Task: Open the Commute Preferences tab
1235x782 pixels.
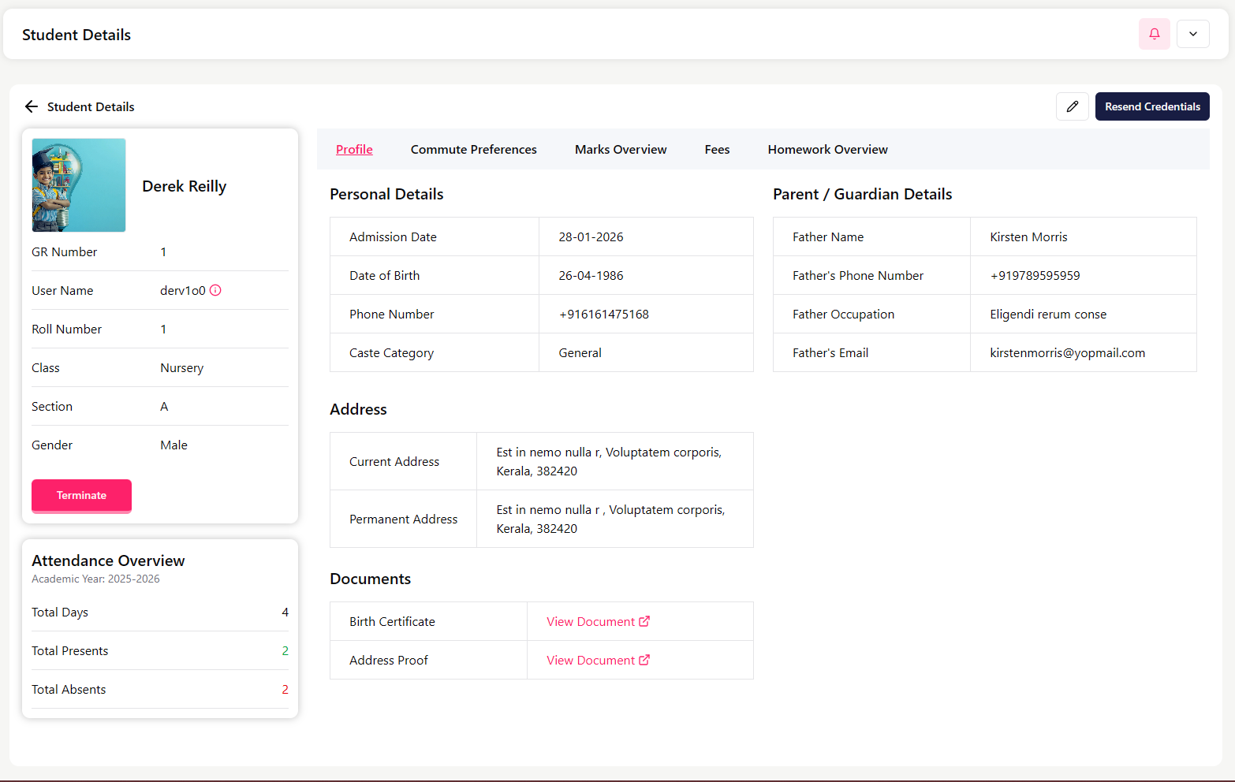Action: click(473, 150)
